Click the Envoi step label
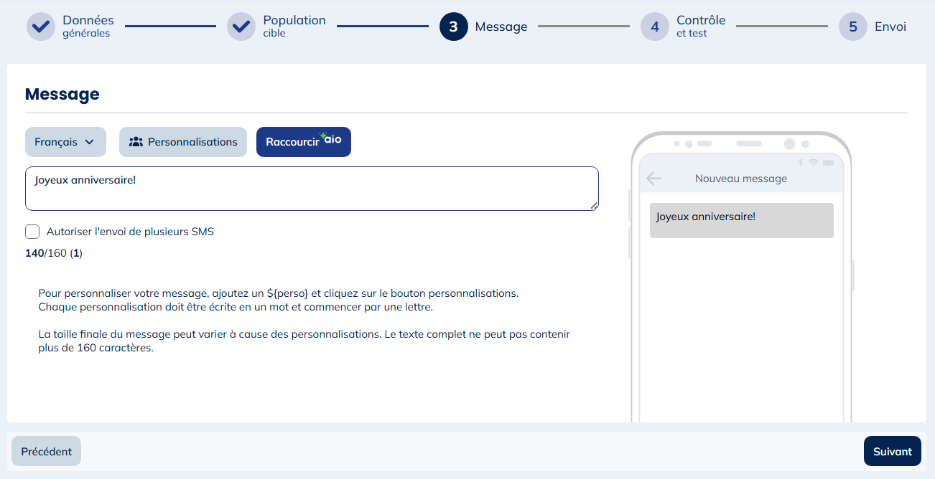The width and height of the screenshot is (935, 479). point(890,27)
